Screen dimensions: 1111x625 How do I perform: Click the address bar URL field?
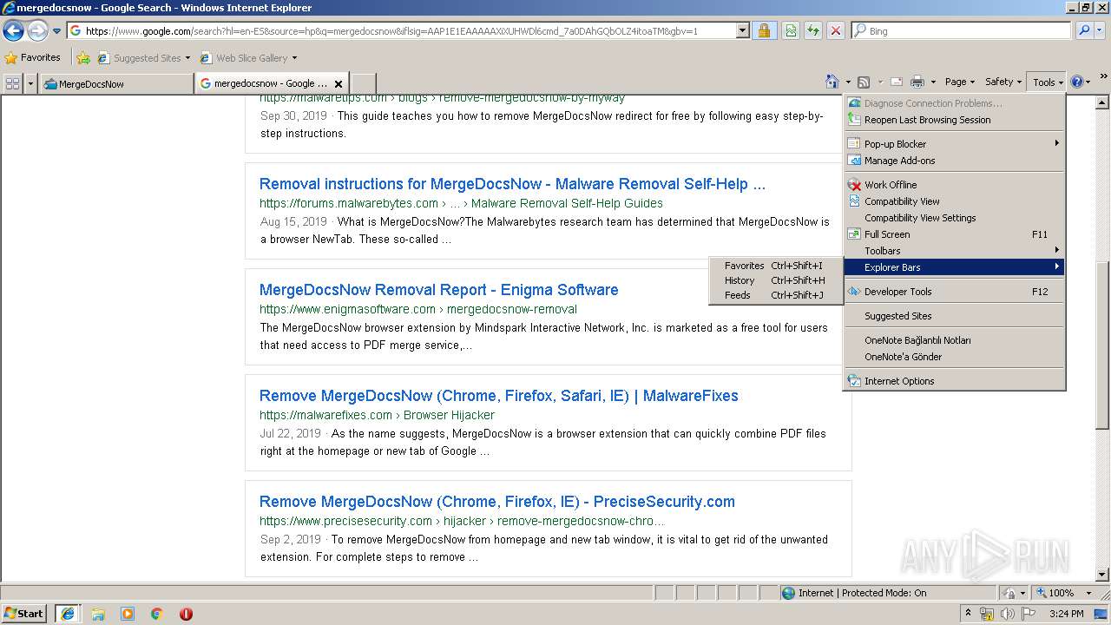[x=401, y=30]
